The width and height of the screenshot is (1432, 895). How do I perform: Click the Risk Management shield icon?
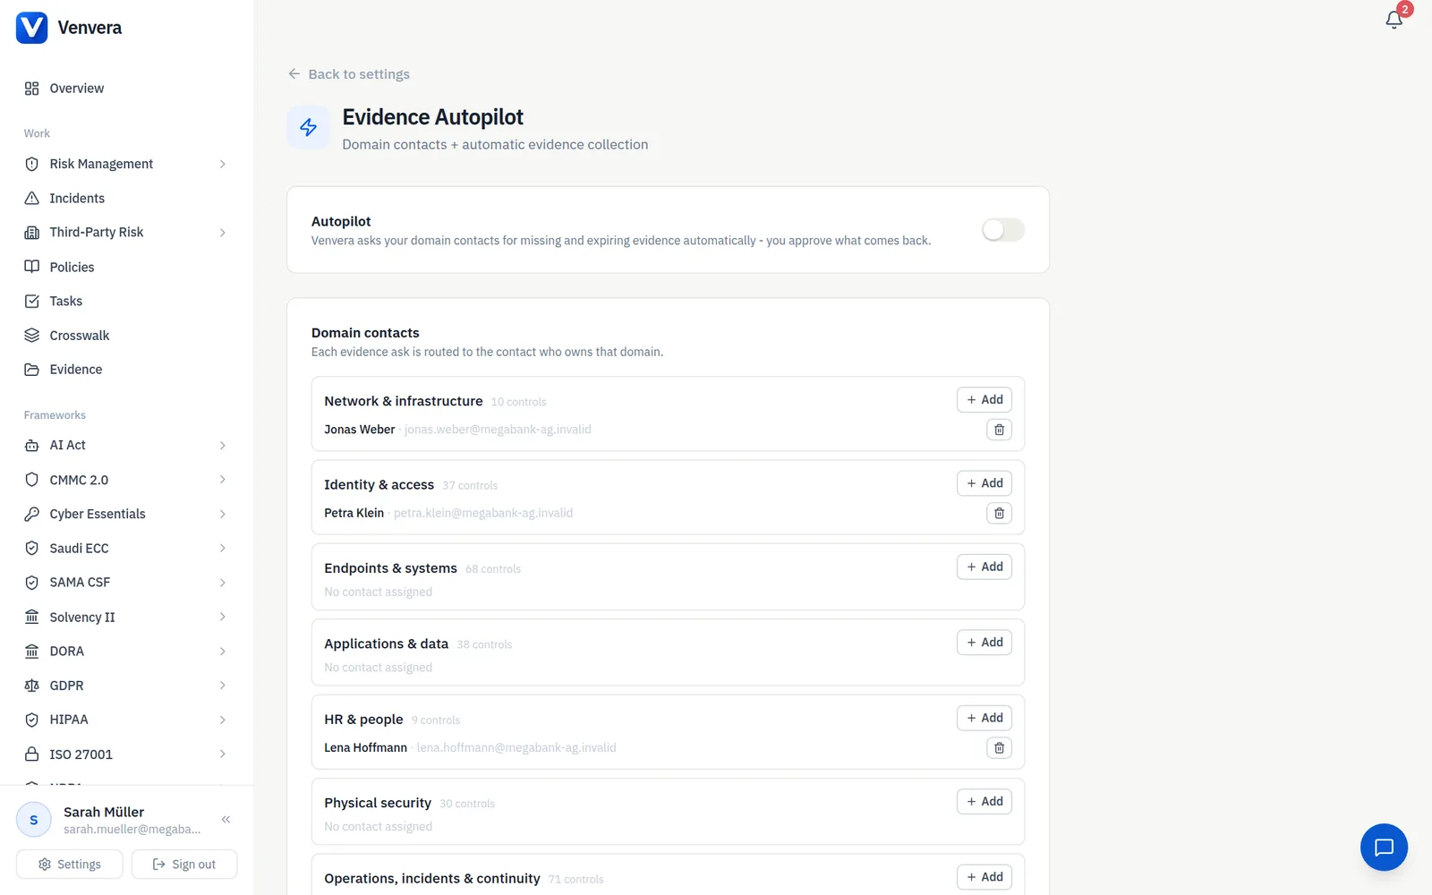click(x=32, y=164)
